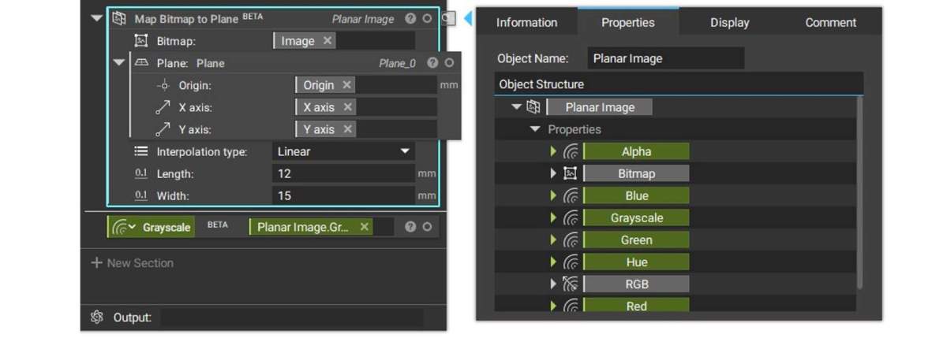Click the Width value field showing 15
The width and height of the screenshot is (947, 338).
click(x=343, y=195)
